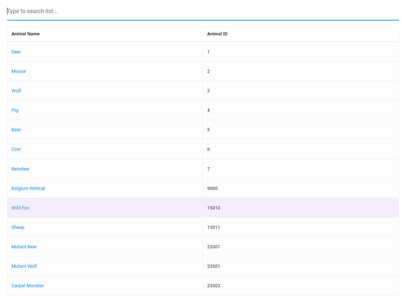Select the ID cell showing 15011
Screen dimensions: 402x301
click(214, 227)
